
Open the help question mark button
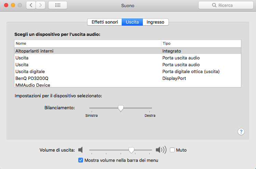tap(241, 132)
